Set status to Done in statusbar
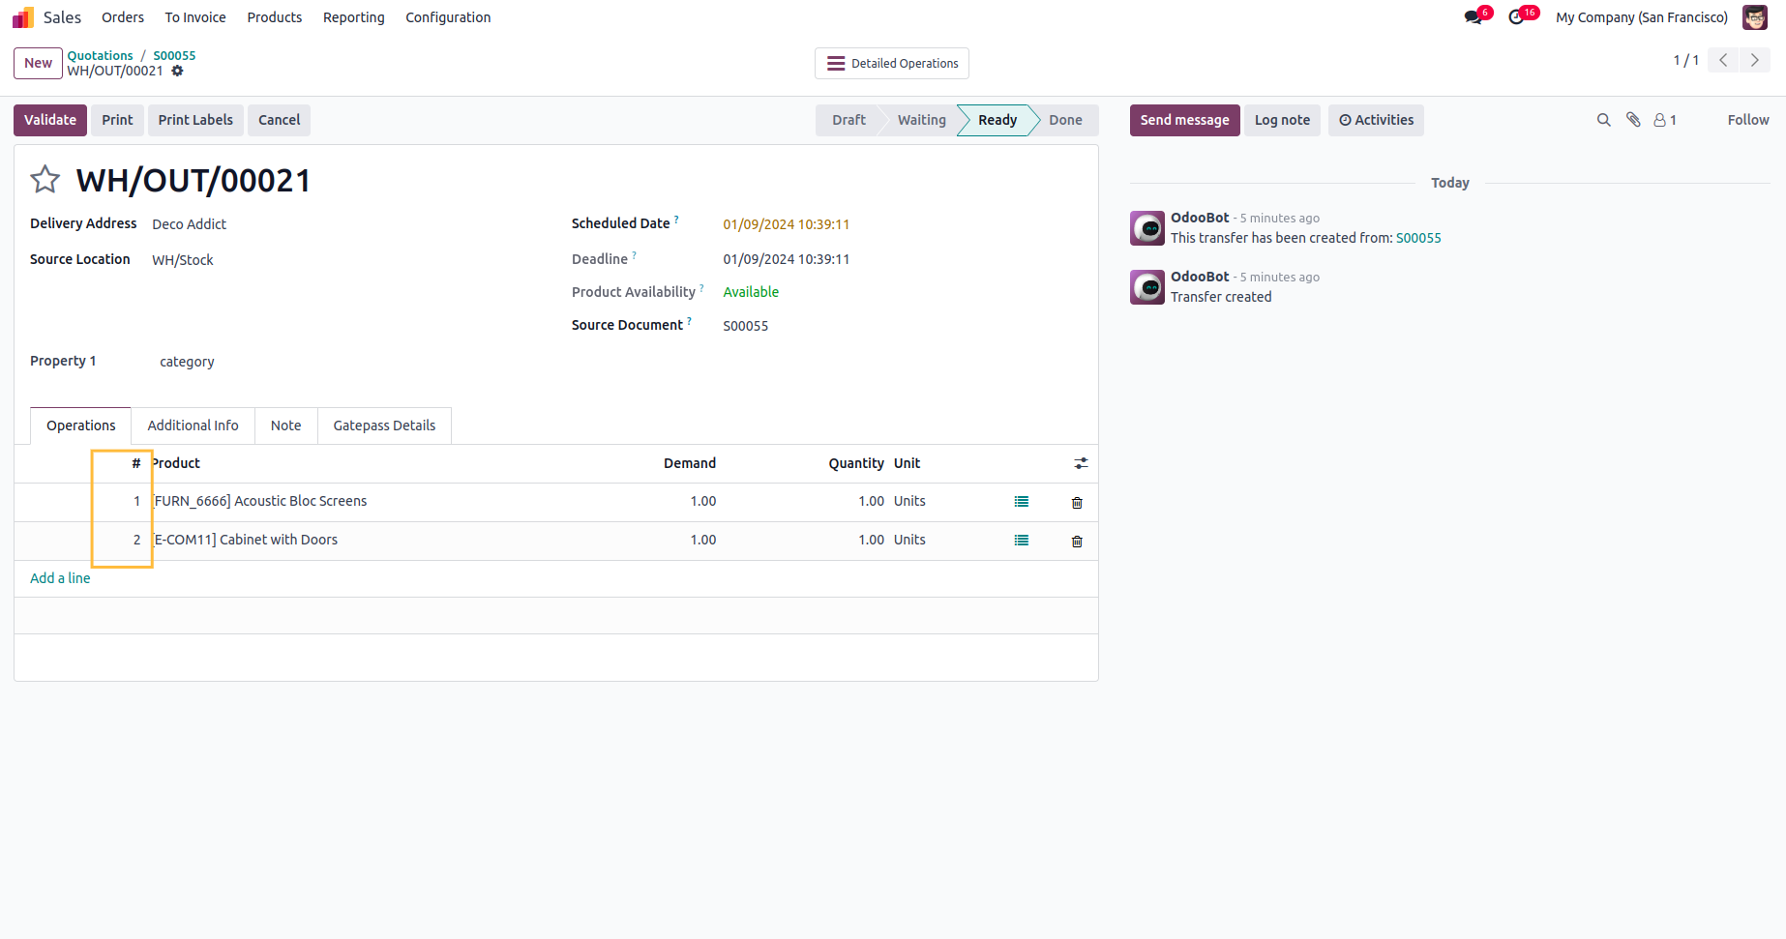Viewport: 1786px width, 939px height. click(x=1065, y=120)
